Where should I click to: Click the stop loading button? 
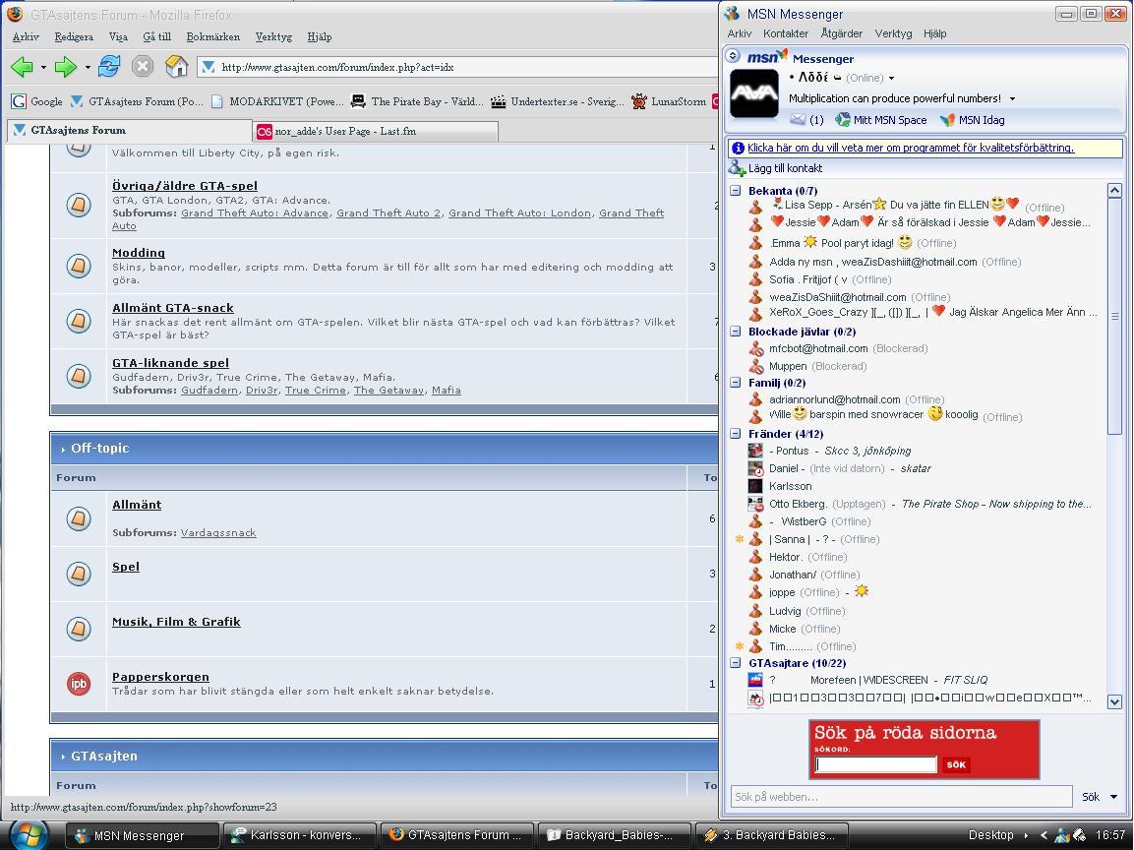coord(143,67)
